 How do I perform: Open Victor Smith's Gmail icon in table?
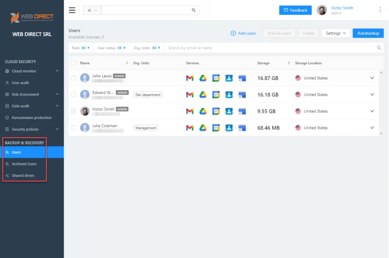pos(190,111)
